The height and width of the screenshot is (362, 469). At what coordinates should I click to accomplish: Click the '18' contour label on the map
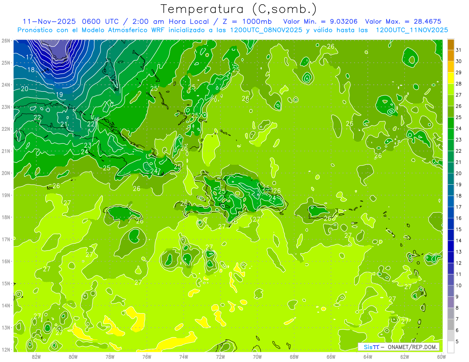31,70
